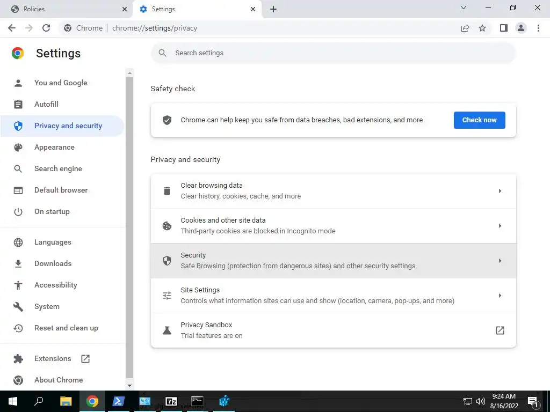This screenshot has height=412, width=550.
Task: Open the side panel icon
Action: click(x=504, y=28)
